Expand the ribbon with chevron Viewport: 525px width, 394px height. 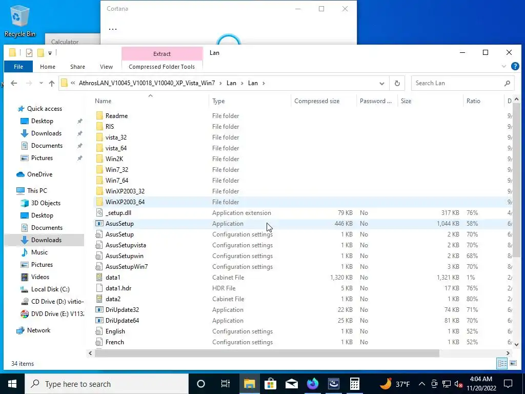pos(504,66)
